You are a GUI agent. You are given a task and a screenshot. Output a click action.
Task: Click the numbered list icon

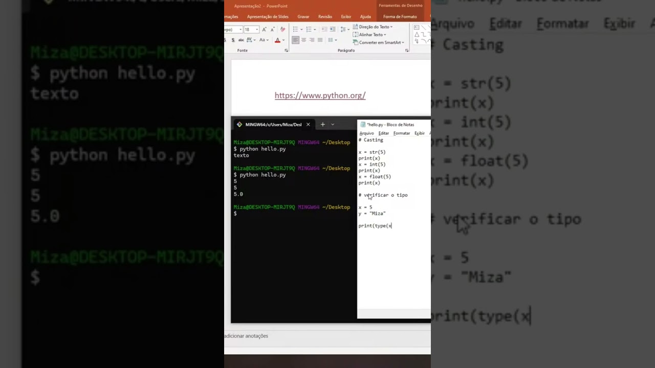309,30
